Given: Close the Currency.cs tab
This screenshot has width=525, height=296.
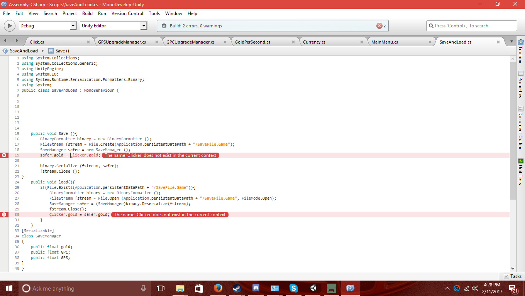Looking at the screenshot, I should pyautogui.click(x=362, y=42).
